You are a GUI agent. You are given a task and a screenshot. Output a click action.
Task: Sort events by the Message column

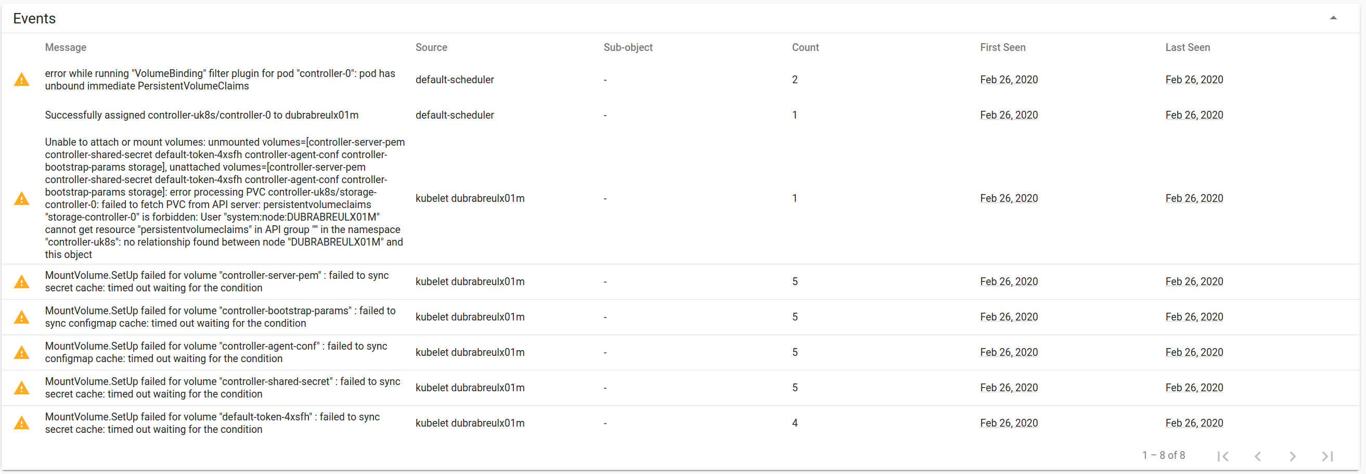[x=65, y=47]
